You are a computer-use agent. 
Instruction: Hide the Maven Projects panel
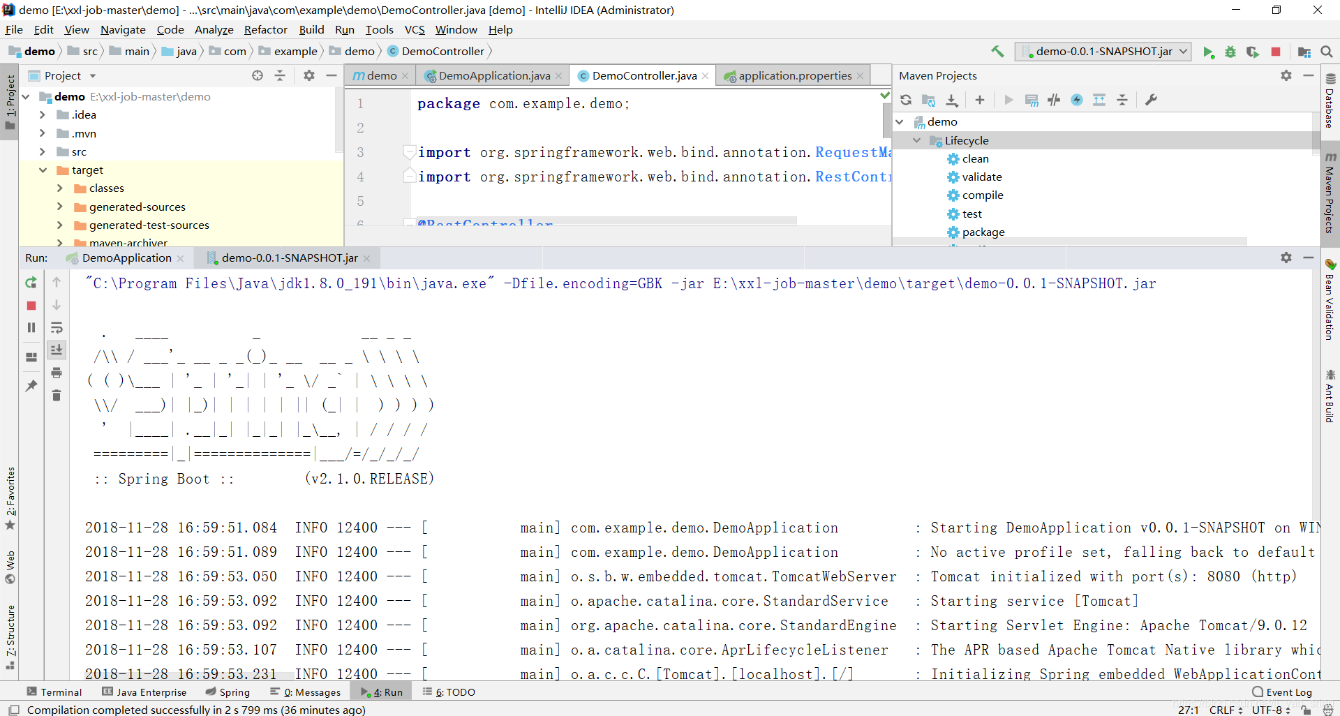click(1309, 75)
